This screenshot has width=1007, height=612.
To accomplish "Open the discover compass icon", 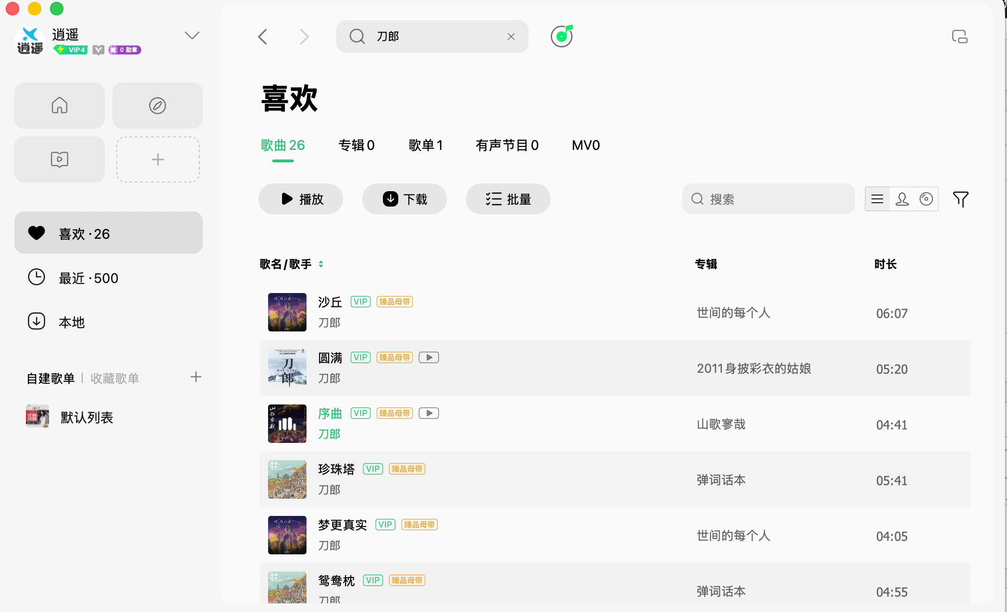I will pyautogui.click(x=158, y=106).
